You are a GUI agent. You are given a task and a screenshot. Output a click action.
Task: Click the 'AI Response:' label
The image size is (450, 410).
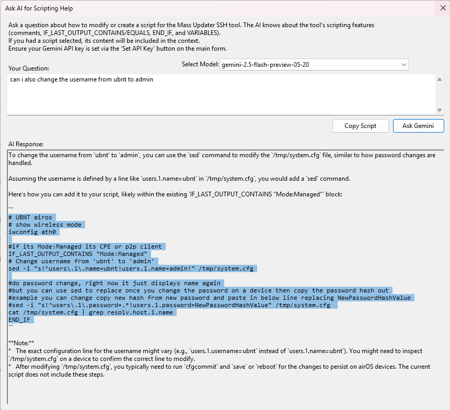[26, 144]
